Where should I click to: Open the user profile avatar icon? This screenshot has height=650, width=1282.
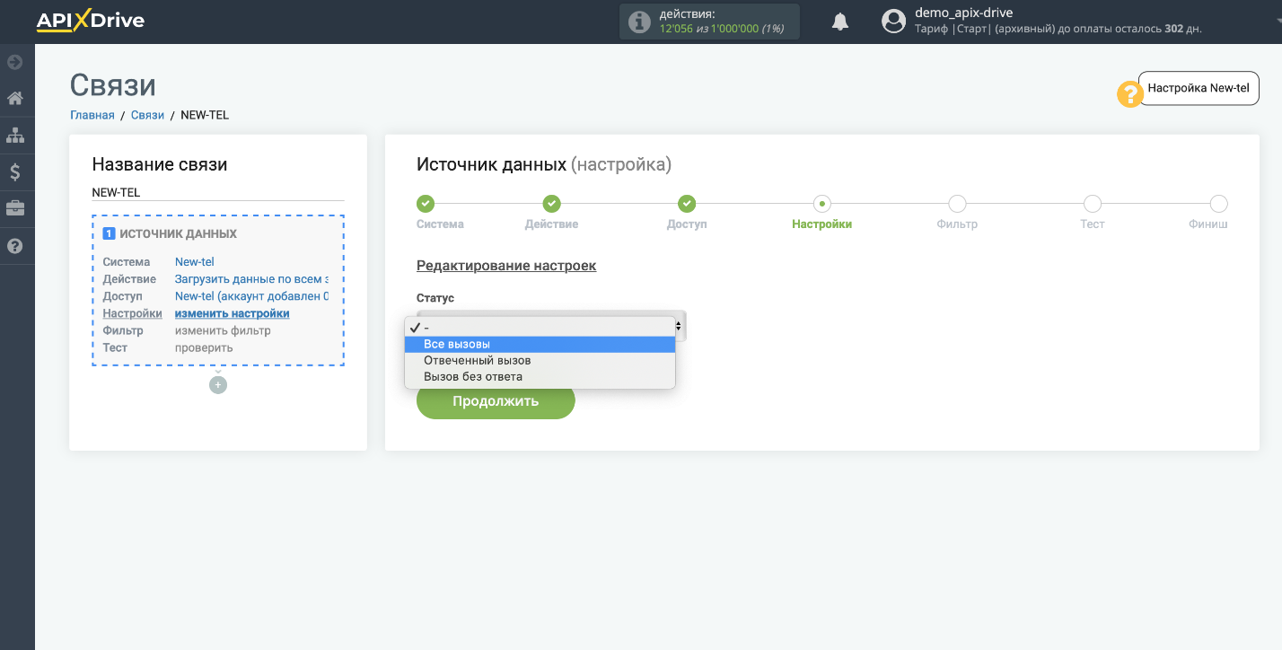click(893, 22)
